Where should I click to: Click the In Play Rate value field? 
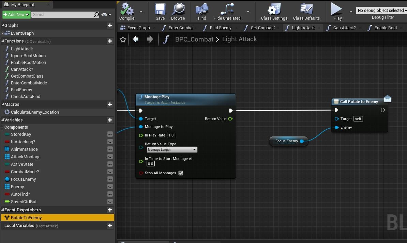point(171,135)
